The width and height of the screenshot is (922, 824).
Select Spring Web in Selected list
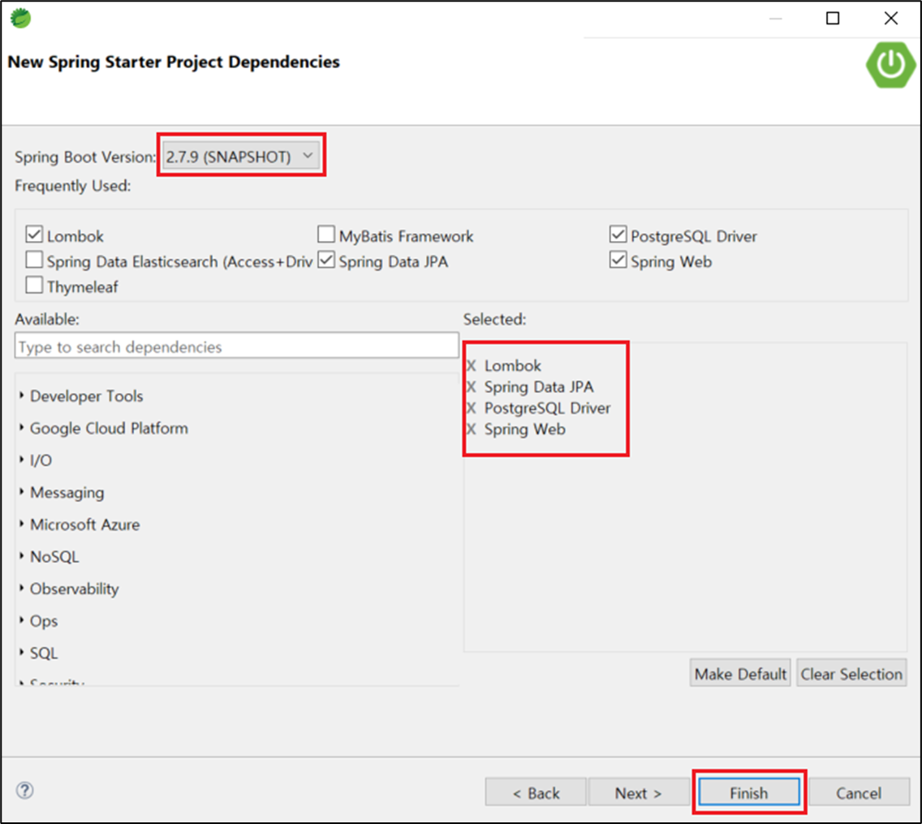click(x=524, y=429)
